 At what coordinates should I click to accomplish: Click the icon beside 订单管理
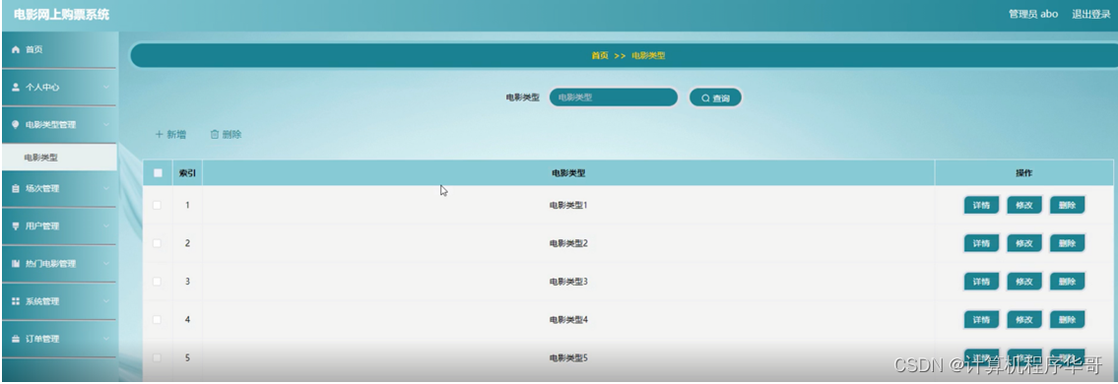pos(16,339)
